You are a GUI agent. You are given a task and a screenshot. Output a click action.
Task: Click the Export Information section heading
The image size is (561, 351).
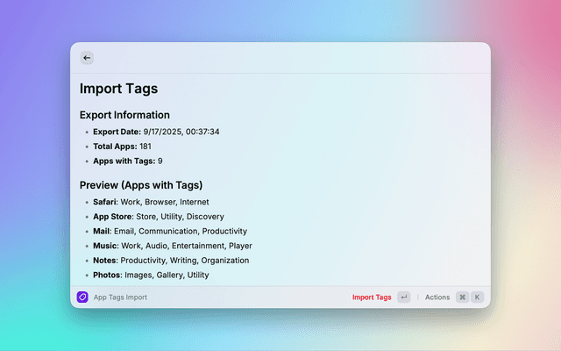coord(124,115)
